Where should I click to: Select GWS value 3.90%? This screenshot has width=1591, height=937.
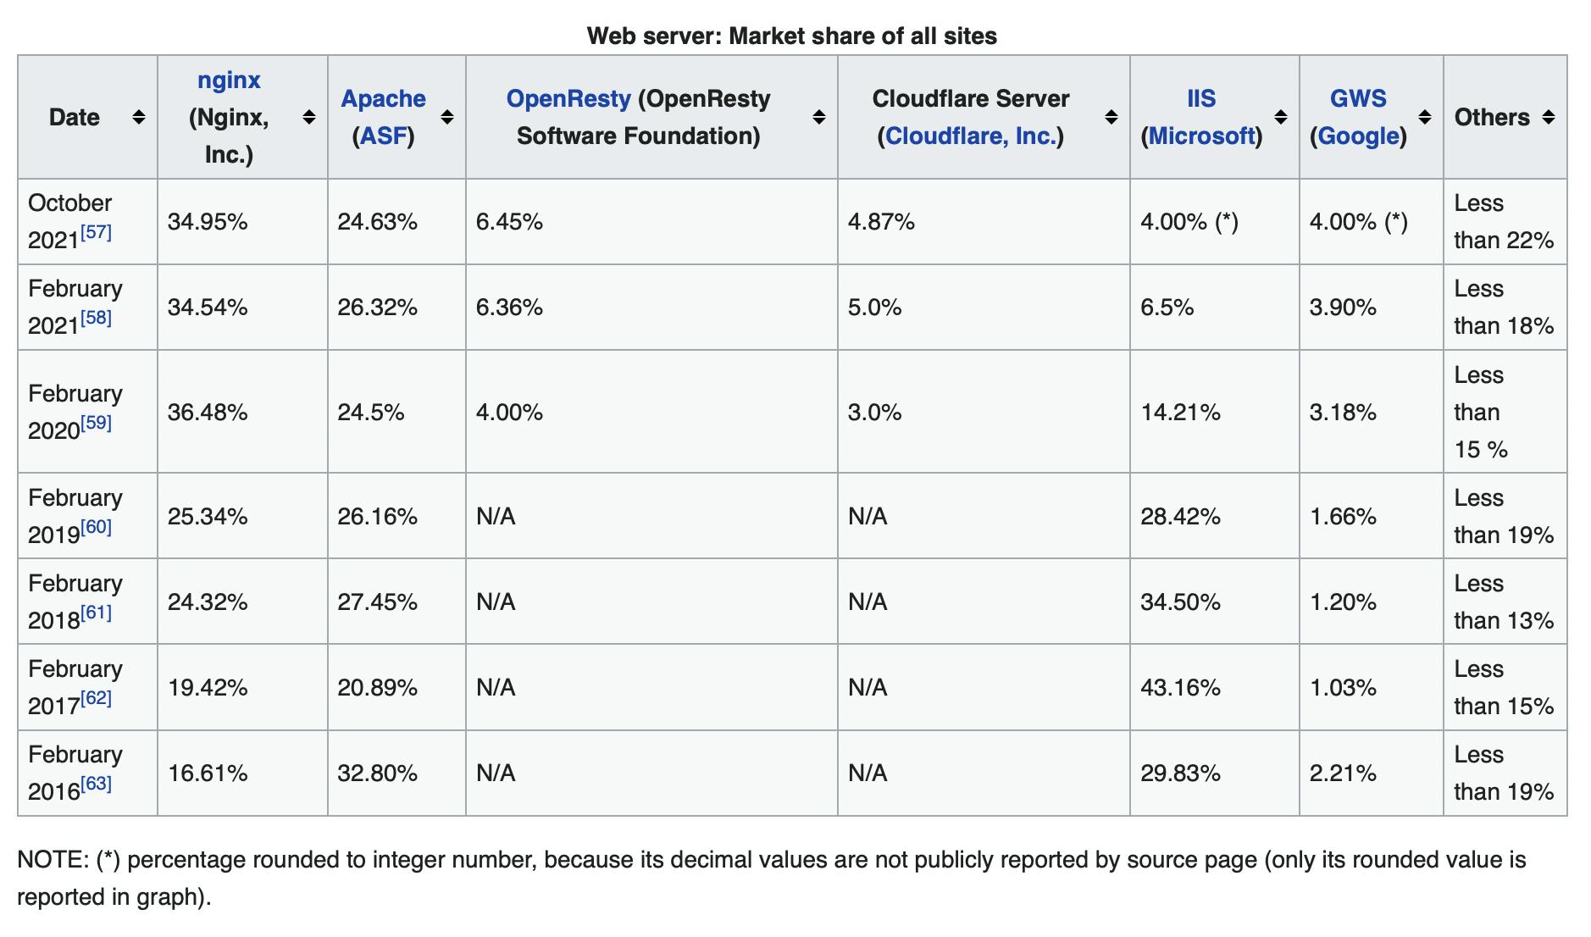pos(1343,308)
